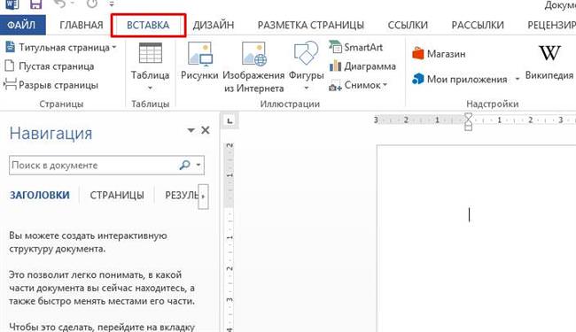Insert a Разрыв страницы
Image resolution: width=576 pixels, height=332 pixels.
point(51,85)
